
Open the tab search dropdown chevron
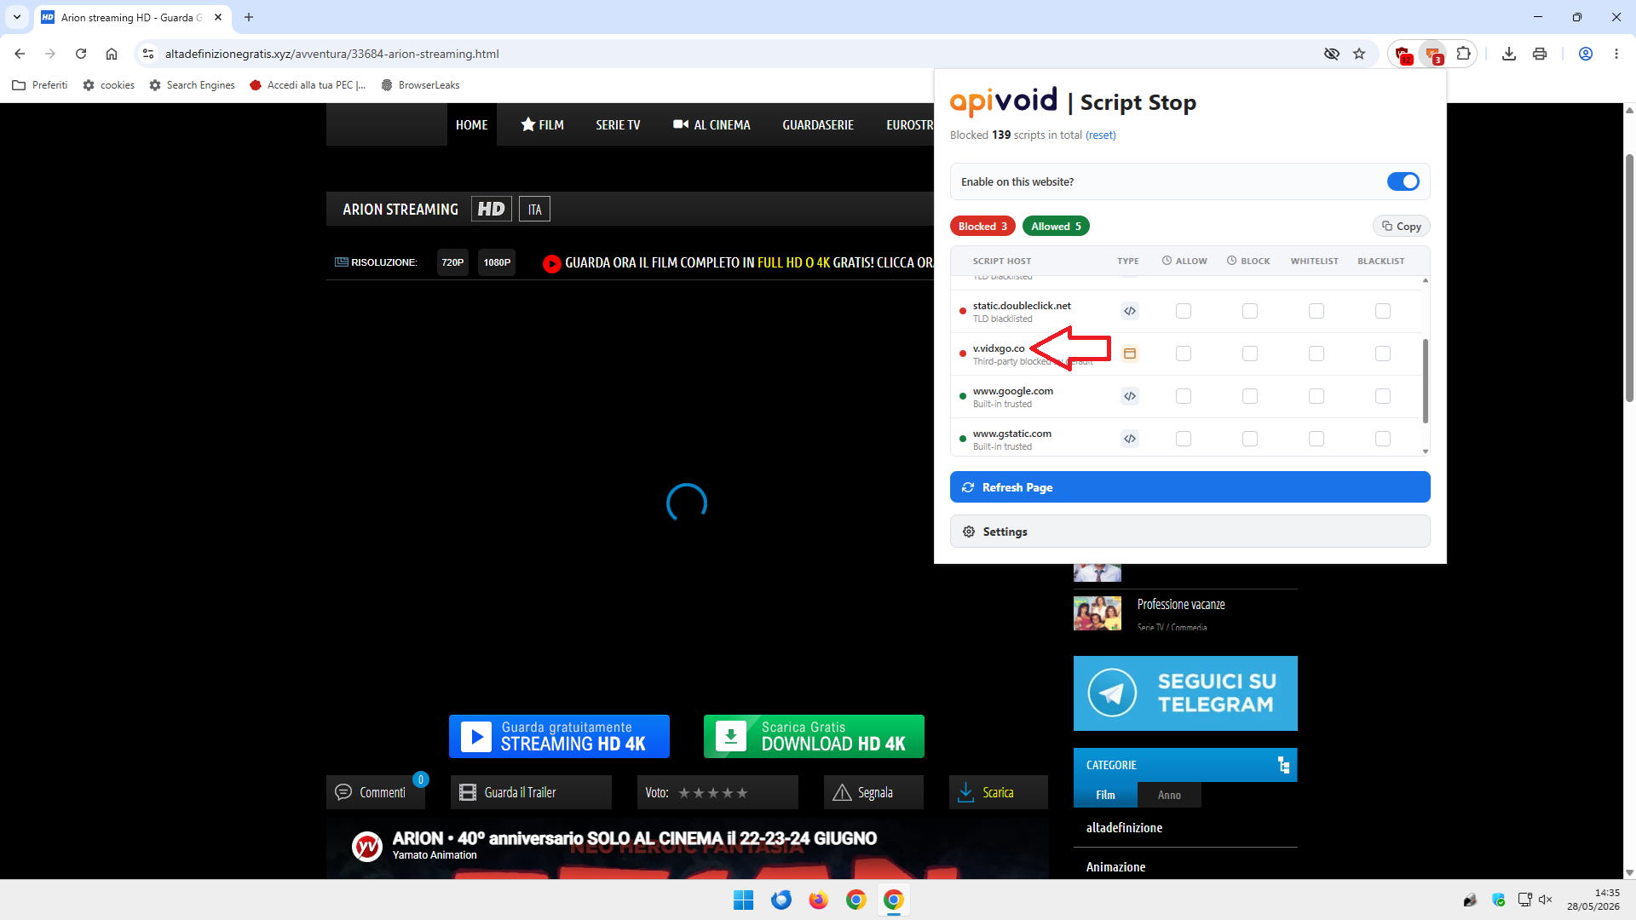[17, 17]
